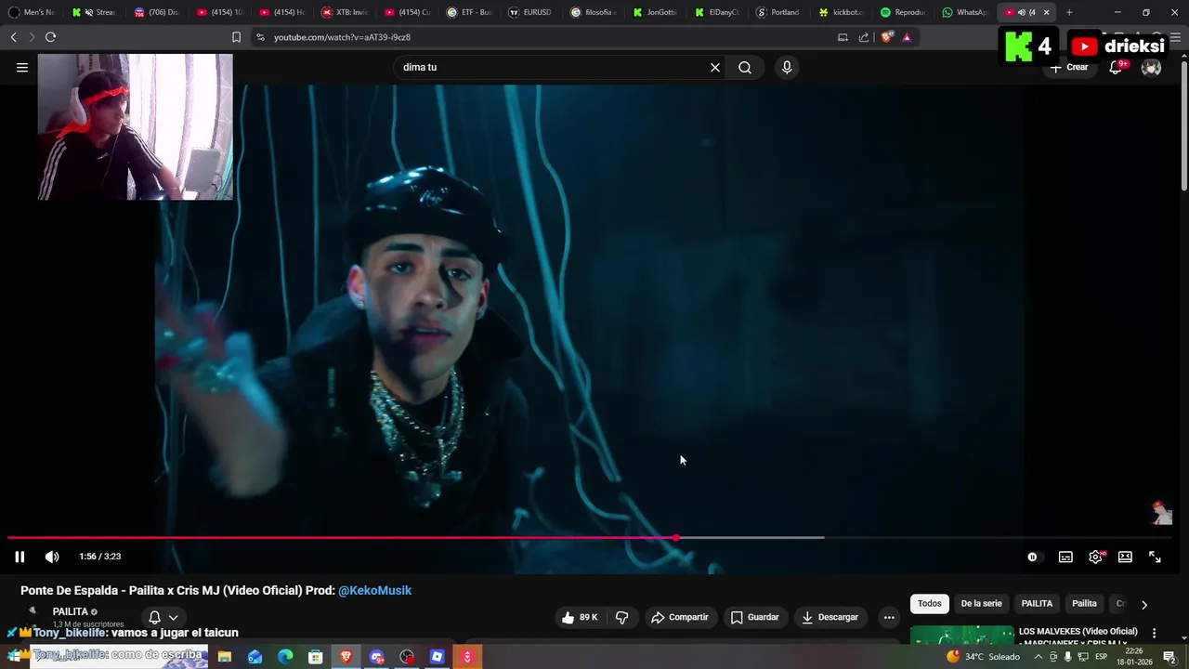Open the more actions three-dot menu
The height and width of the screenshot is (669, 1189).
(889, 617)
